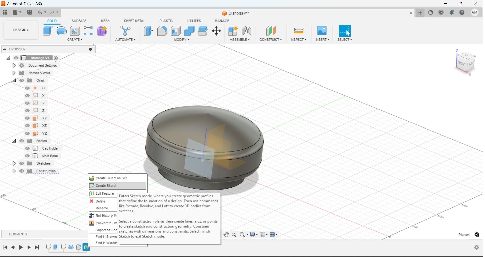
Task: Toggle visibility of the YZ origin plane
Action: pos(27,133)
